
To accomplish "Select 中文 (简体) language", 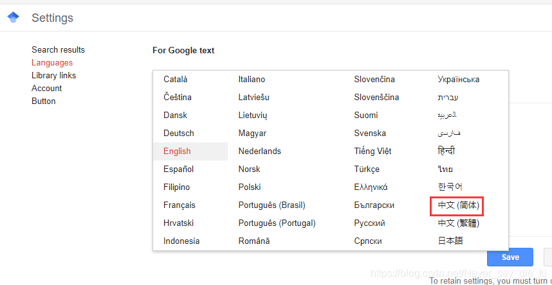I will (458, 205).
